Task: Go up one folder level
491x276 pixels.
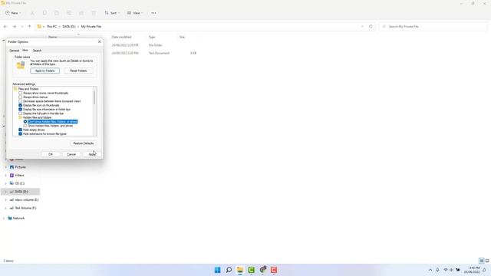Action: pyautogui.click(x=29, y=27)
